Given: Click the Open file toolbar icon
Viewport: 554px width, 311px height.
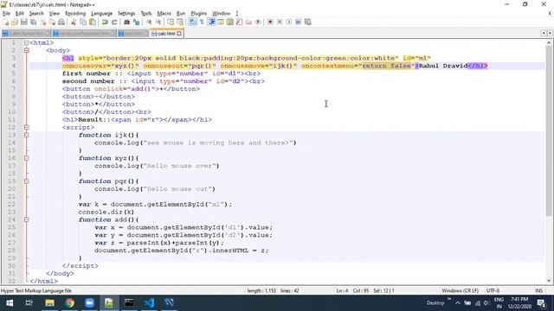Looking at the screenshot, I should [x=15, y=22].
